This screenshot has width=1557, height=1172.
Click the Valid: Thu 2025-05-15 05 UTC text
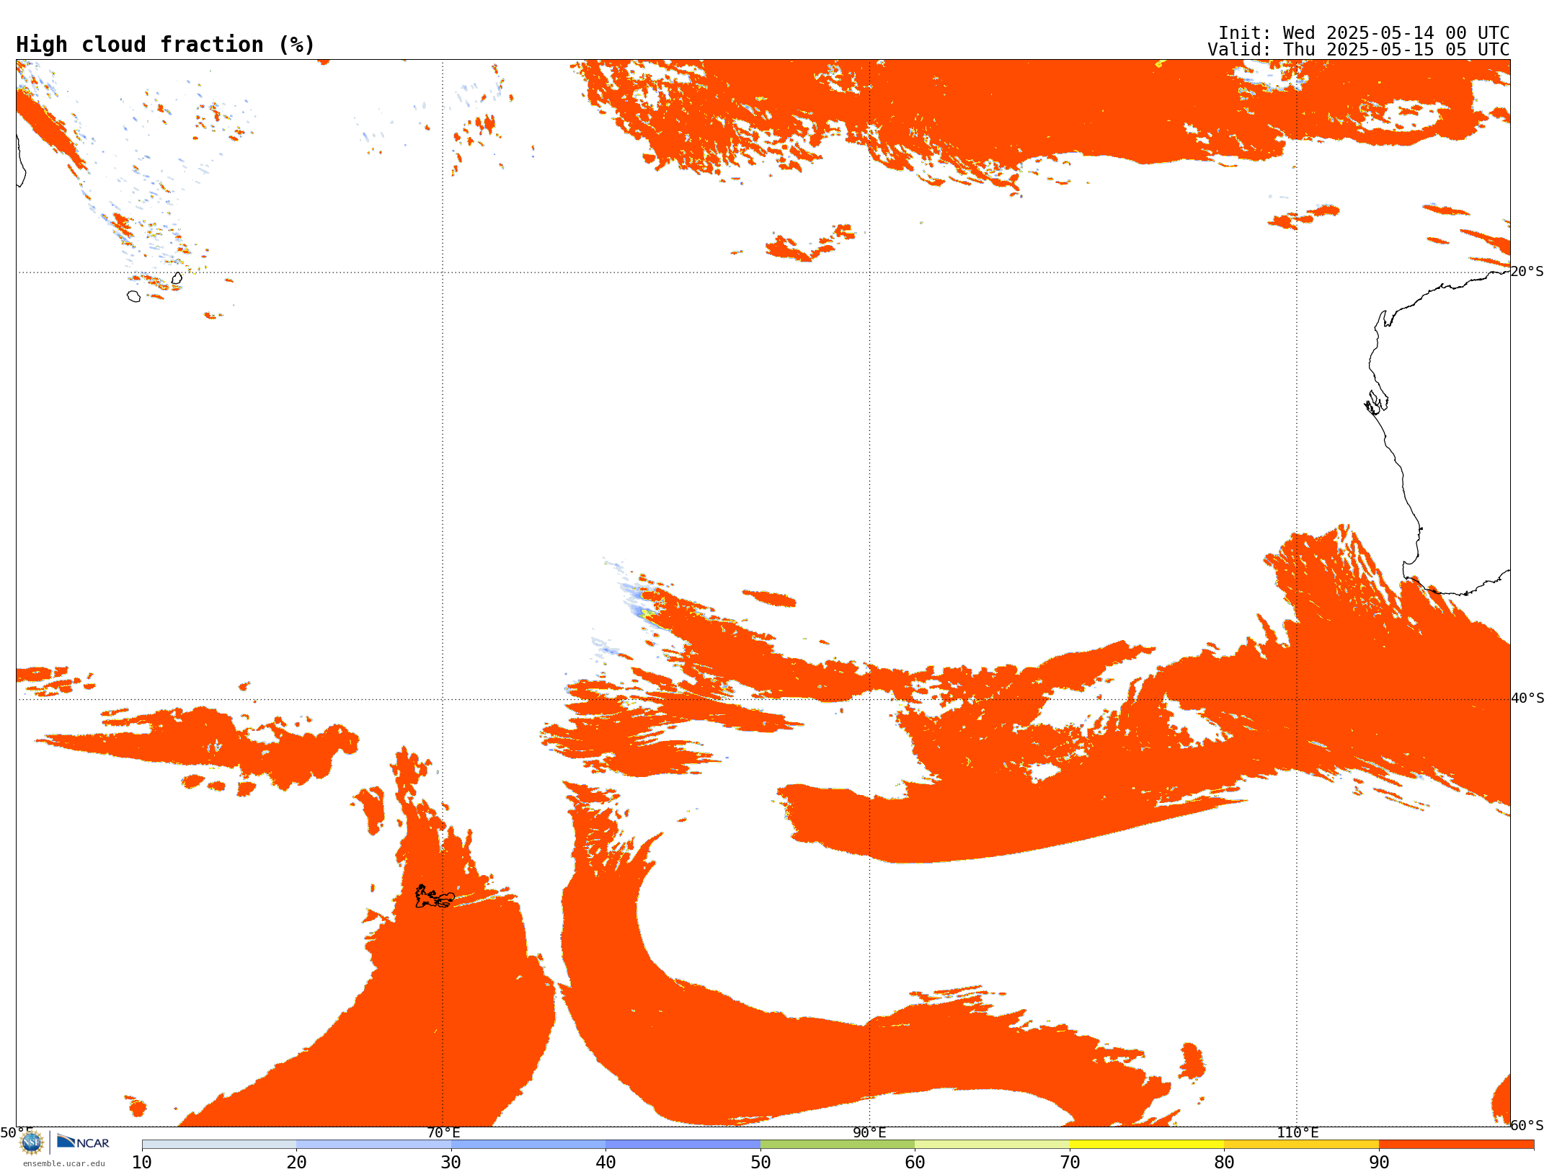(x=1359, y=50)
